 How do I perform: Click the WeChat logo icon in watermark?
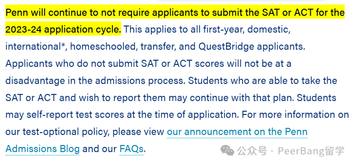pyautogui.click(x=227, y=151)
